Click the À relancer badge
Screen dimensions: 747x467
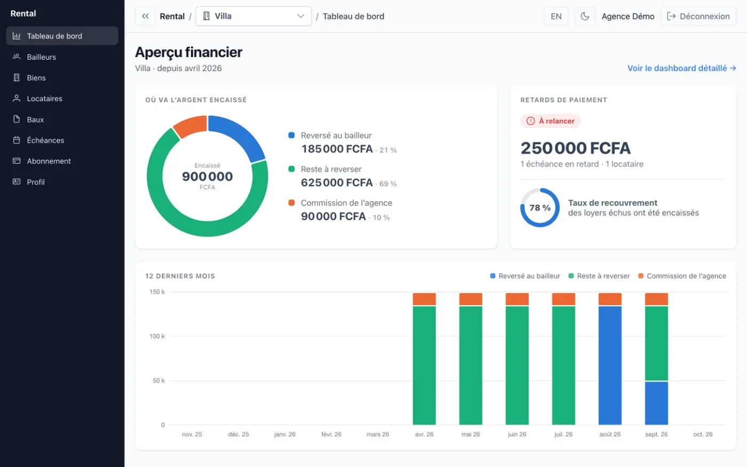click(x=551, y=121)
